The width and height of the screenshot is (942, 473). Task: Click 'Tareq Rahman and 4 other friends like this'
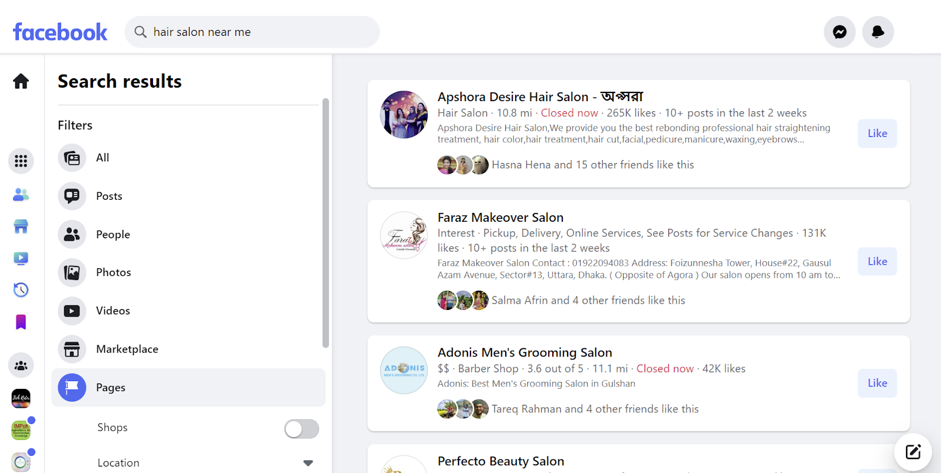595,409
